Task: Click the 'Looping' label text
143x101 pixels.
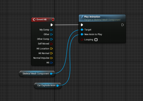Action: click(x=89, y=40)
